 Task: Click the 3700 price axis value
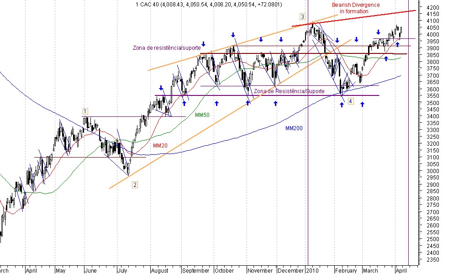point(432,76)
